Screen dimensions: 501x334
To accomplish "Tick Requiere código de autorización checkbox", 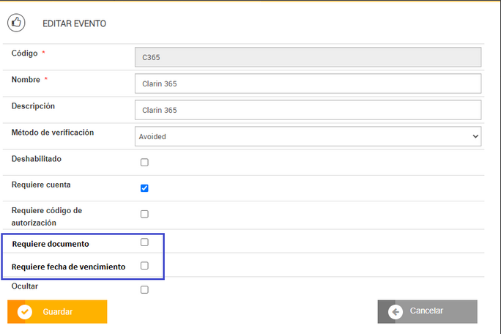I will [144, 214].
